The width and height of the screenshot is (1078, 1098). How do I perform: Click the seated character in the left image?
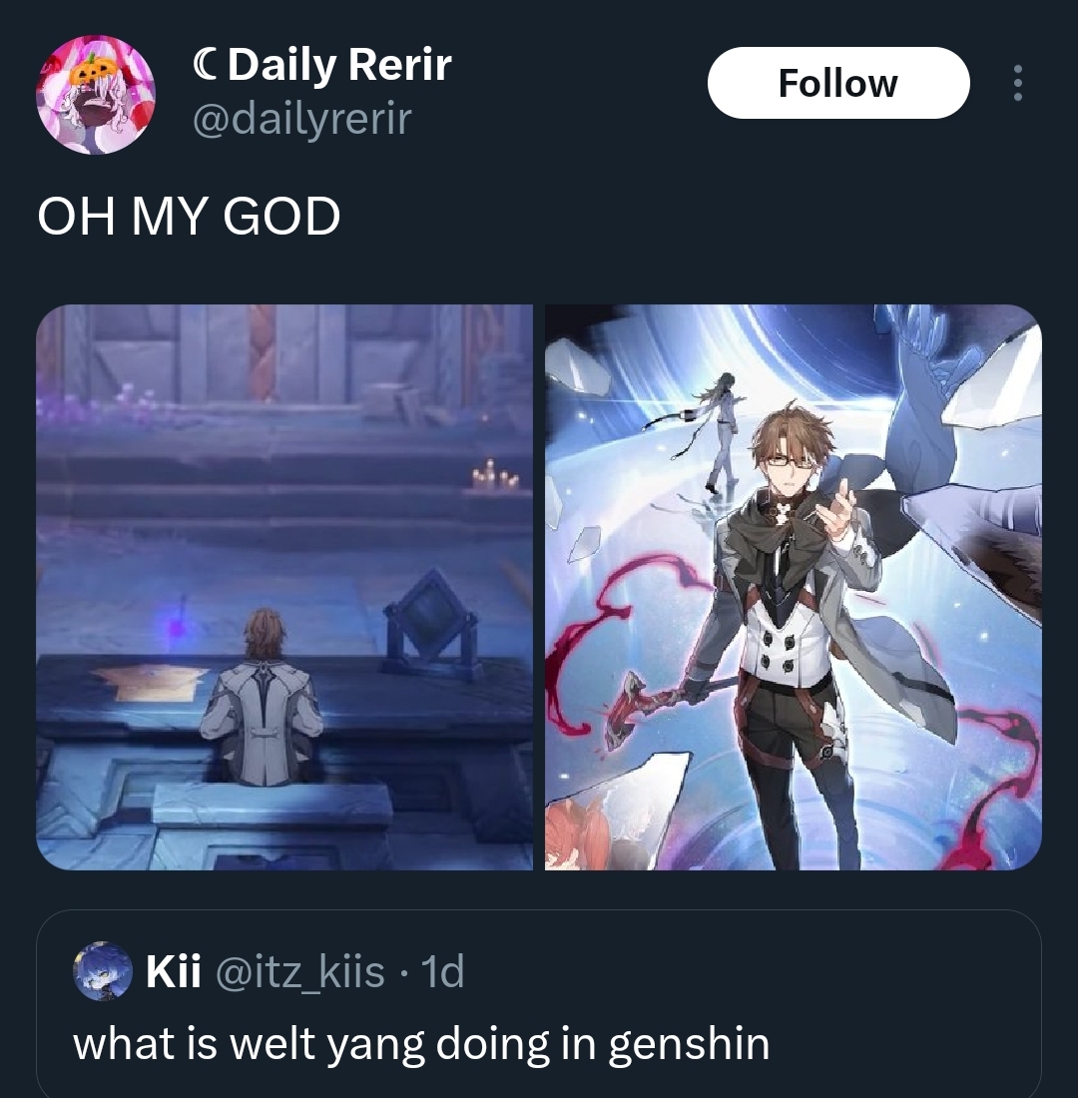(x=261, y=698)
